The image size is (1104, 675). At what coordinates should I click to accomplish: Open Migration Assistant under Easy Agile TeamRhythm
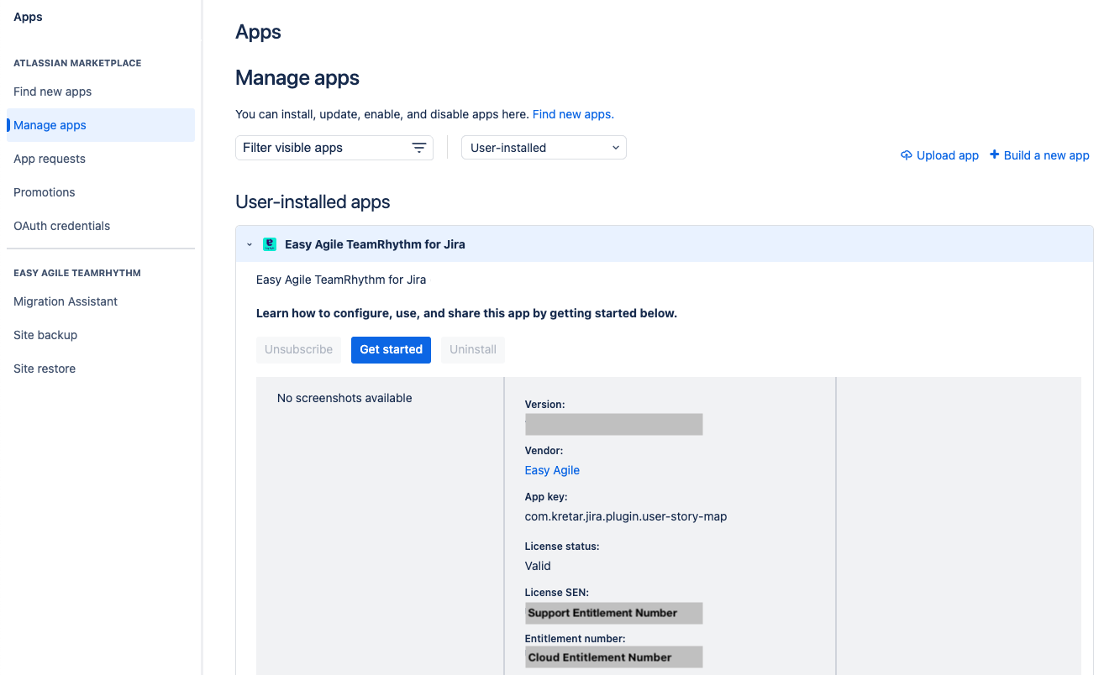[x=65, y=301]
